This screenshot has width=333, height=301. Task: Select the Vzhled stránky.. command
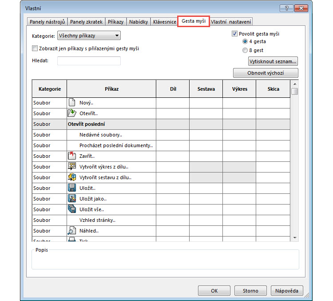[x=97, y=220]
